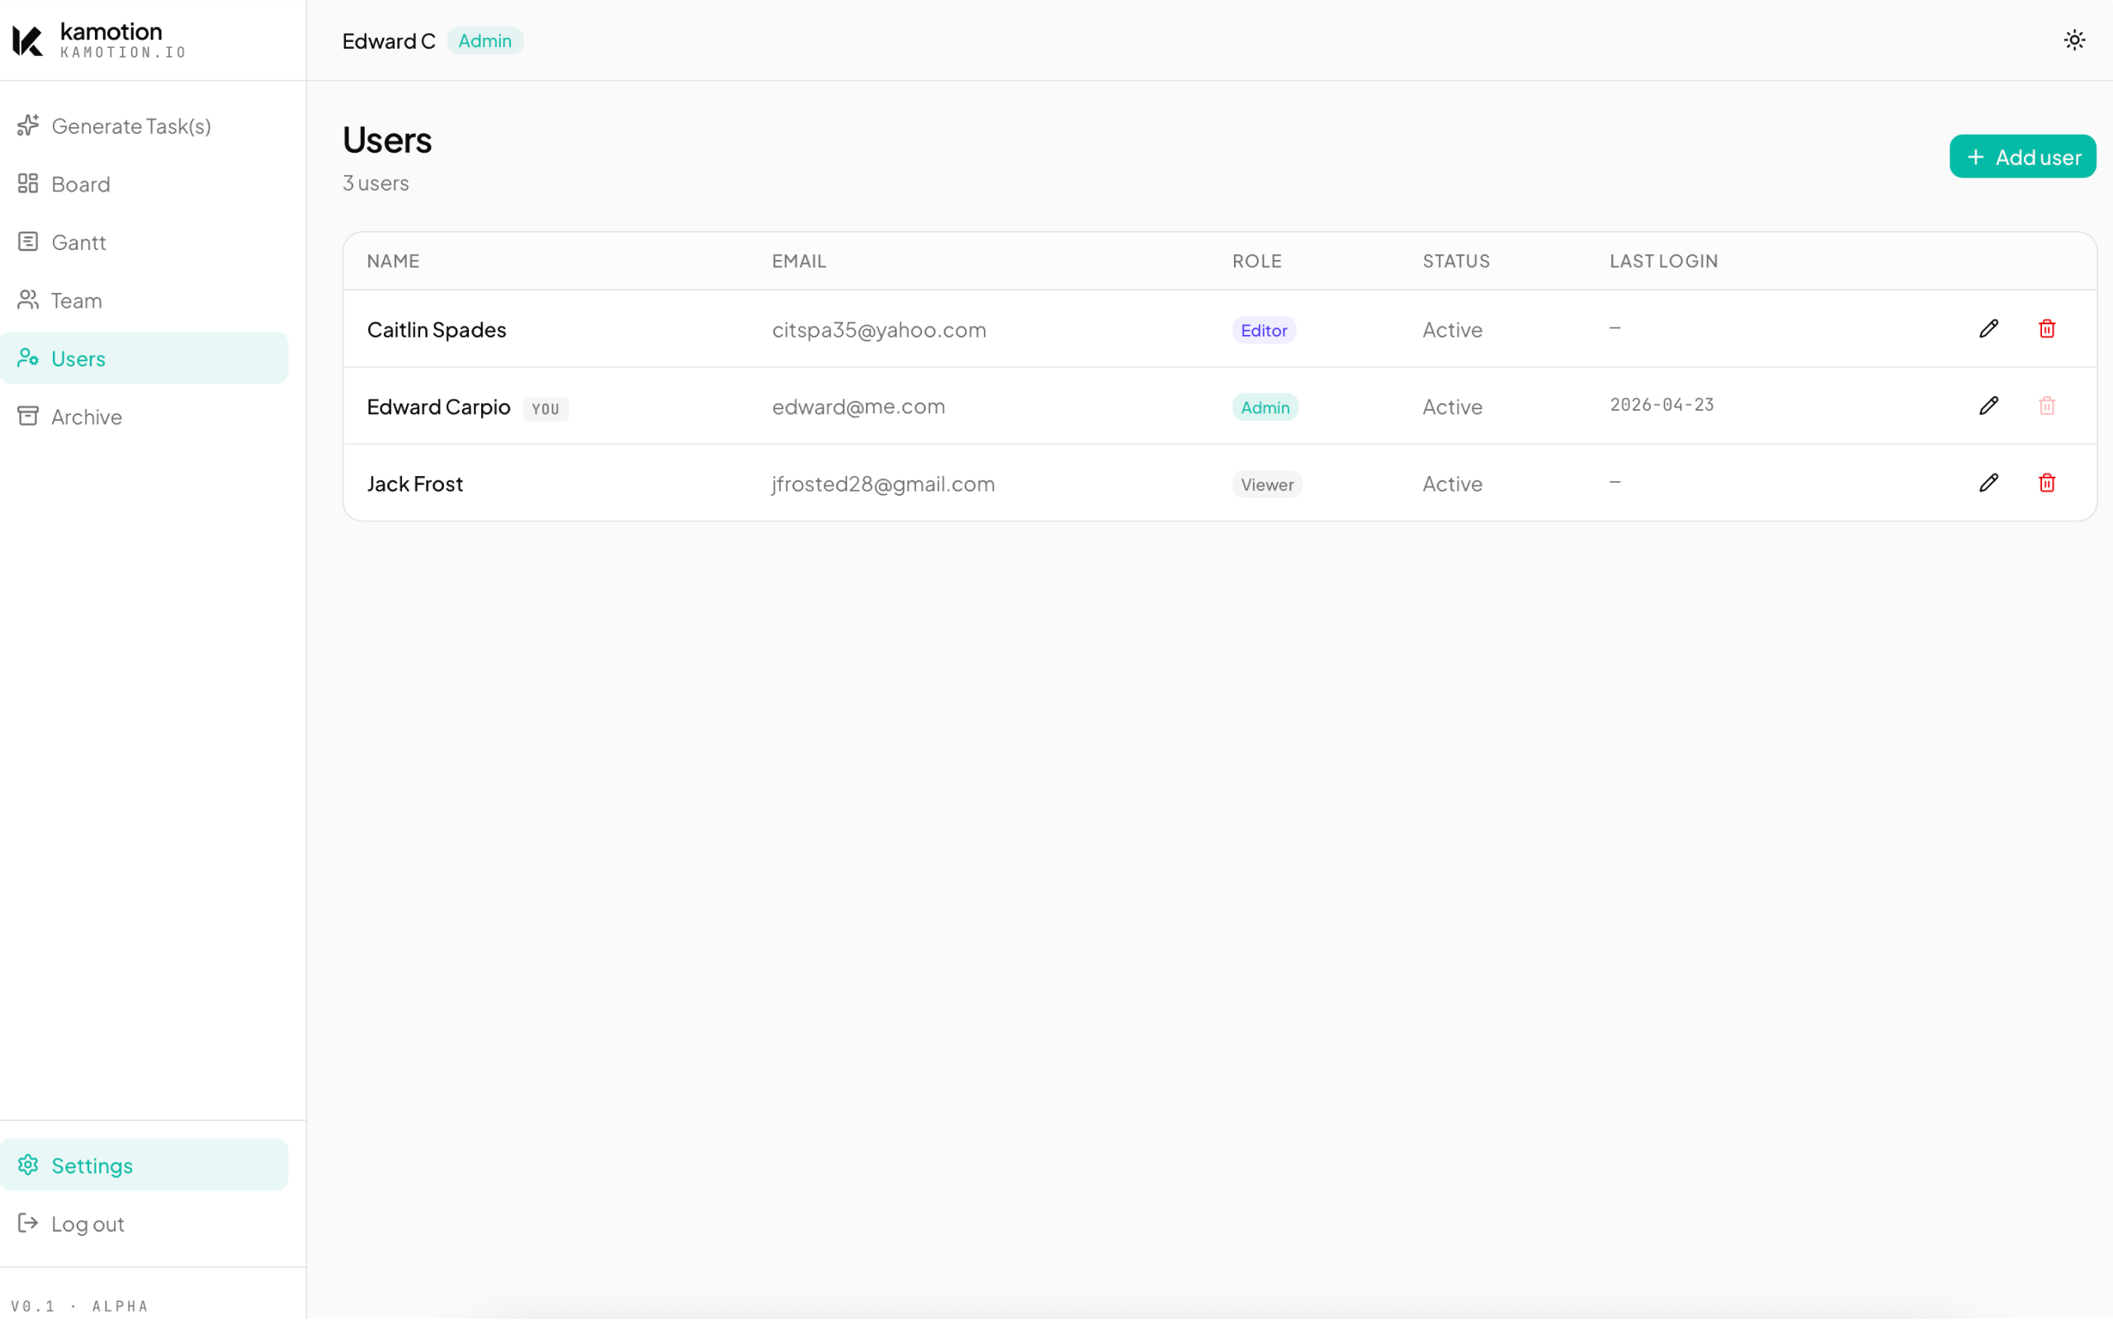
Task: Select the Editor role badge for Caitlin
Action: coord(1263,330)
